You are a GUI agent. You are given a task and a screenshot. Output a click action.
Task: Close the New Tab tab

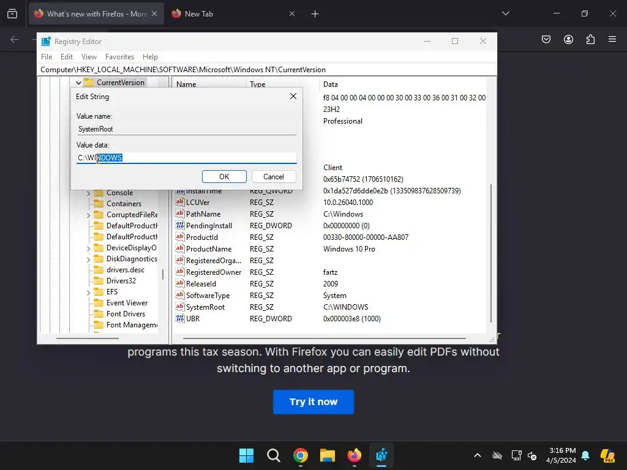tap(292, 13)
